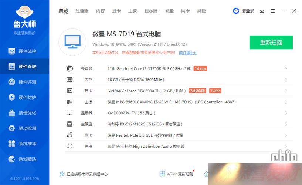
Task: Expand the 主硬盘 row chevron
Action: point(286,124)
